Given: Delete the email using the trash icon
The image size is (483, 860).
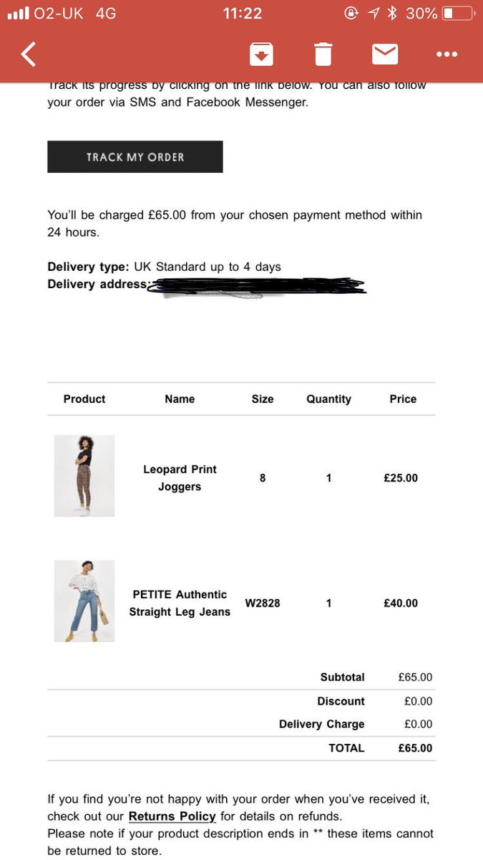Looking at the screenshot, I should [323, 54].
